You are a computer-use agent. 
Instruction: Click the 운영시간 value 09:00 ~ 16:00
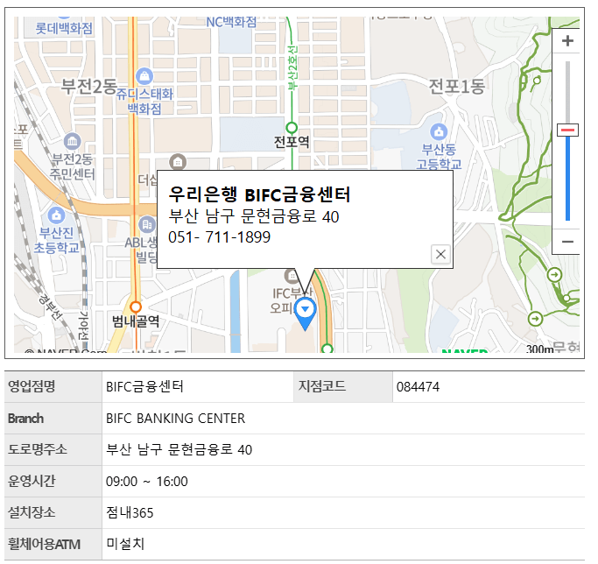coord(147,482)
